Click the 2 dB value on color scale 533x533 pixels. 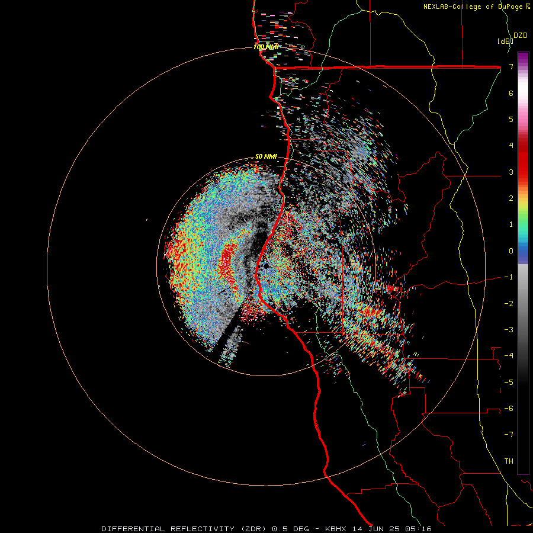tap(511, 198)
